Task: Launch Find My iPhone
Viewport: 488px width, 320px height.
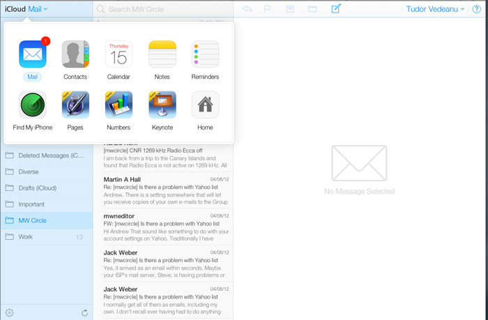Action: (33, 105)
